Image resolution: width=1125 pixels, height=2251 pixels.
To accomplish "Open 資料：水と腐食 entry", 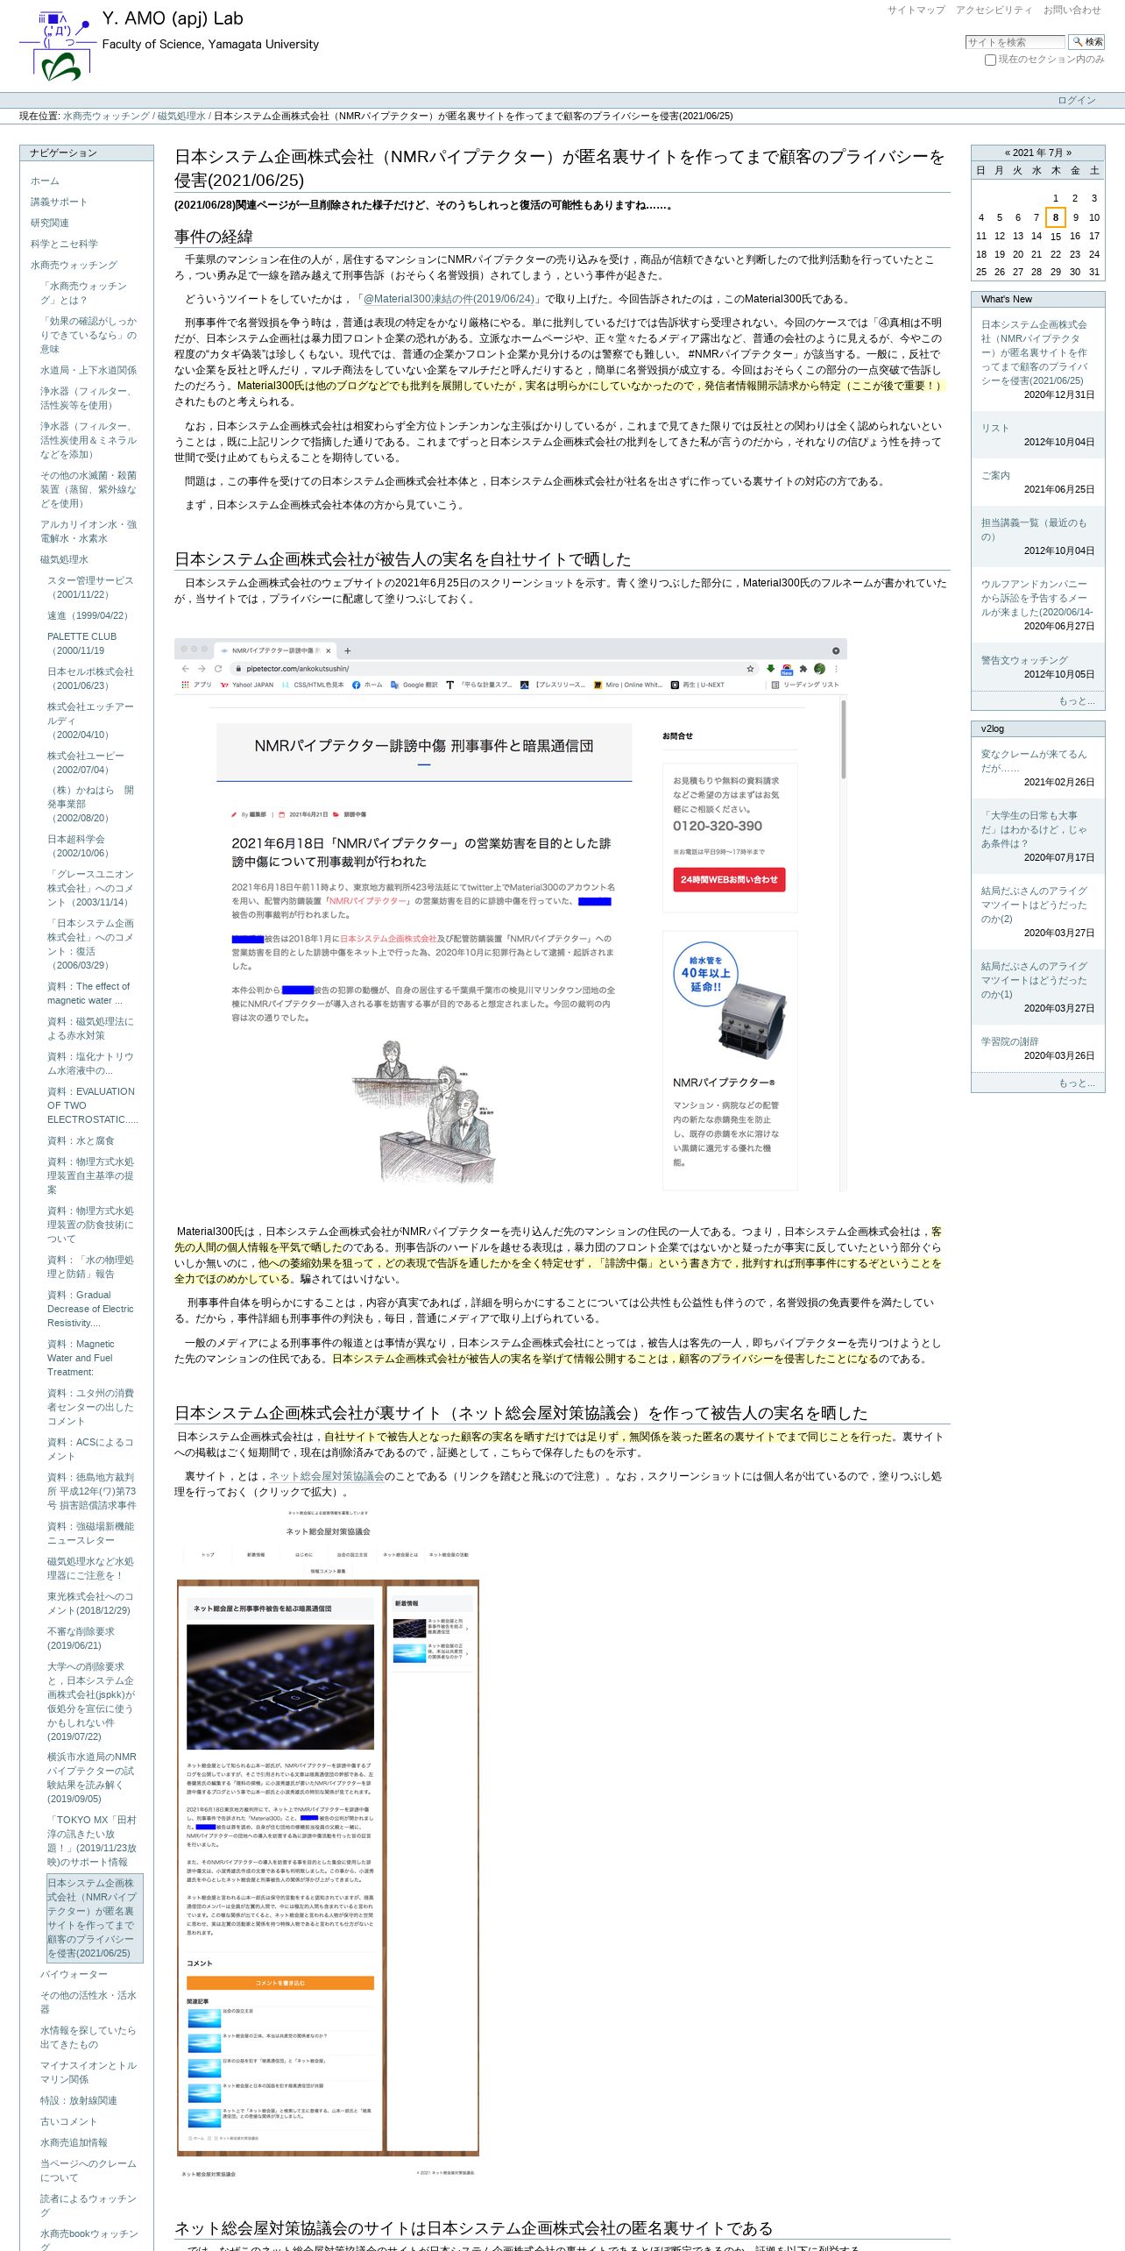I will tap(81, 1141).
